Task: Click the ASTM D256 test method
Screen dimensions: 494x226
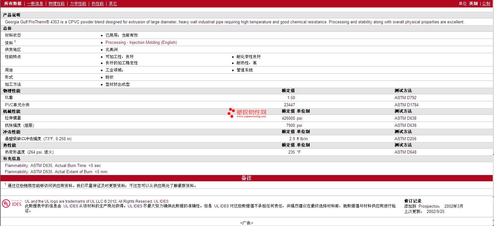Action: pos(405,139)
